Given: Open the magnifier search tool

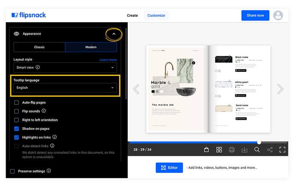Looking at the screenshot, I should tap(257, 150).
